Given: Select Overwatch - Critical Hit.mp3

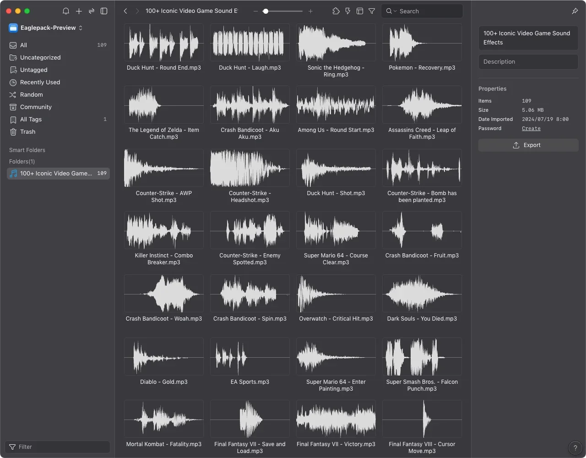Looking at the screenshot, I should (336, 294).
